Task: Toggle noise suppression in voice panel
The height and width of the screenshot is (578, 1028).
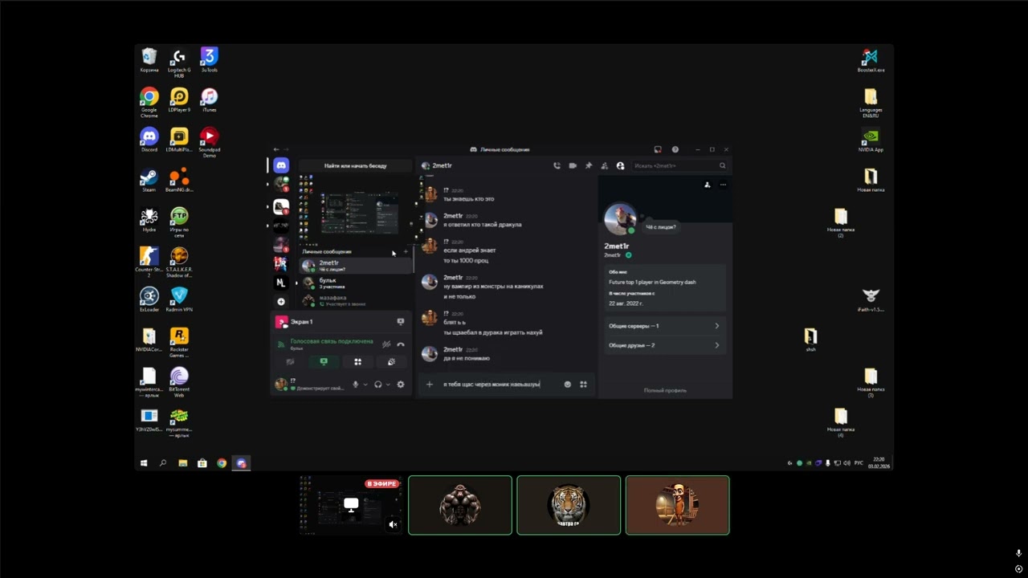Action: point(386,344)
